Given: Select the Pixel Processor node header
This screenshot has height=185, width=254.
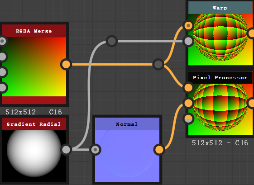Looking at the screenshot, I should [x=220, y=77].
